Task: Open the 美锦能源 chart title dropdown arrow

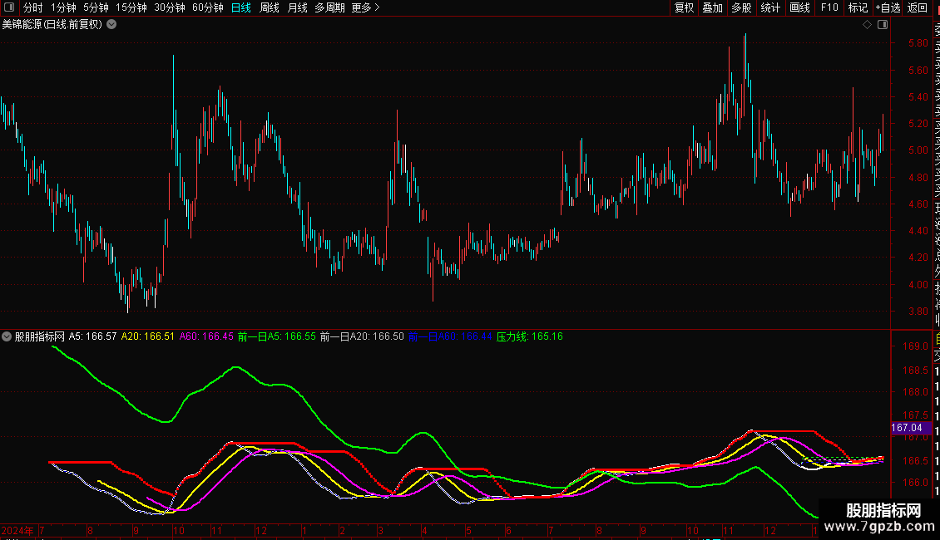Action: tap(111, 25)
